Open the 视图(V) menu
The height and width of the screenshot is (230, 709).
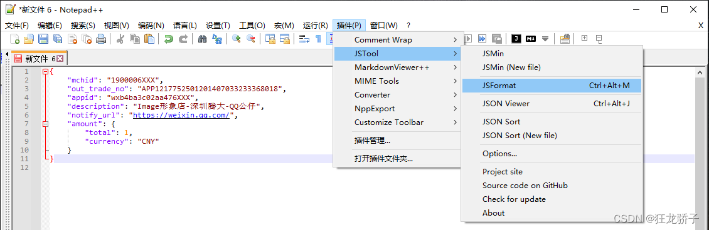point(116,25)
